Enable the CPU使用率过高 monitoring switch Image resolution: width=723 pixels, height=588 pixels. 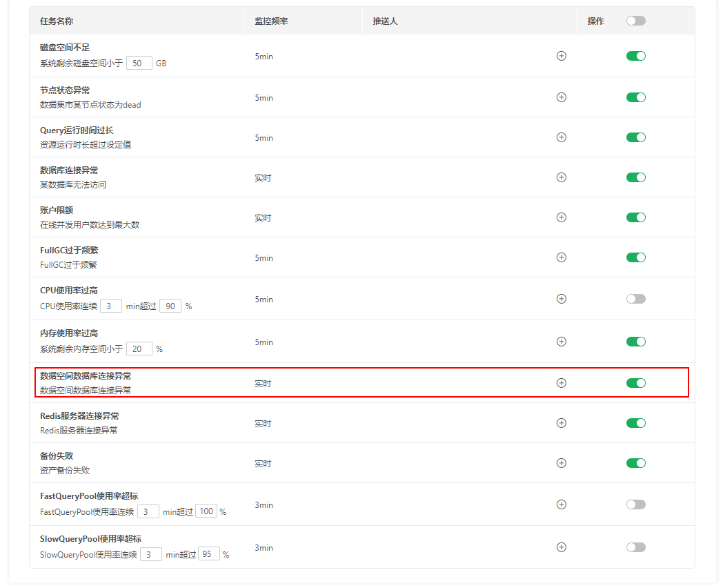click(635, 298)
